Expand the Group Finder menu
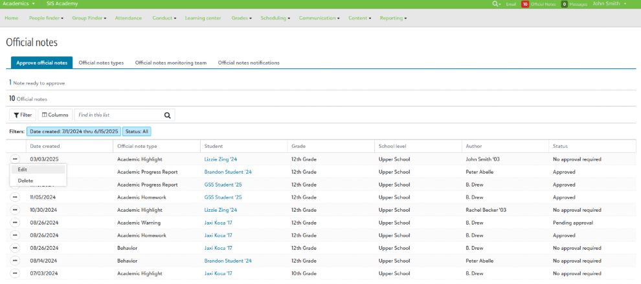This screenshot has height=284, width=641. pos(89,18)
